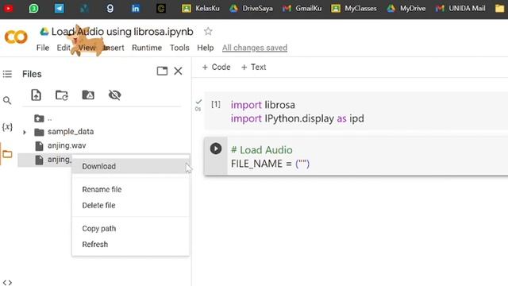
Task: Choose Copy path from context menu
Action: point(130,228)
